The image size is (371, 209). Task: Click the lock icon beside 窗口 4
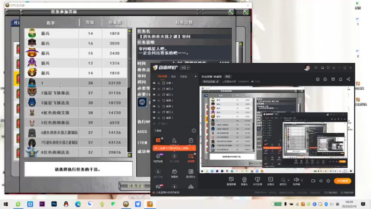[159, 89]
